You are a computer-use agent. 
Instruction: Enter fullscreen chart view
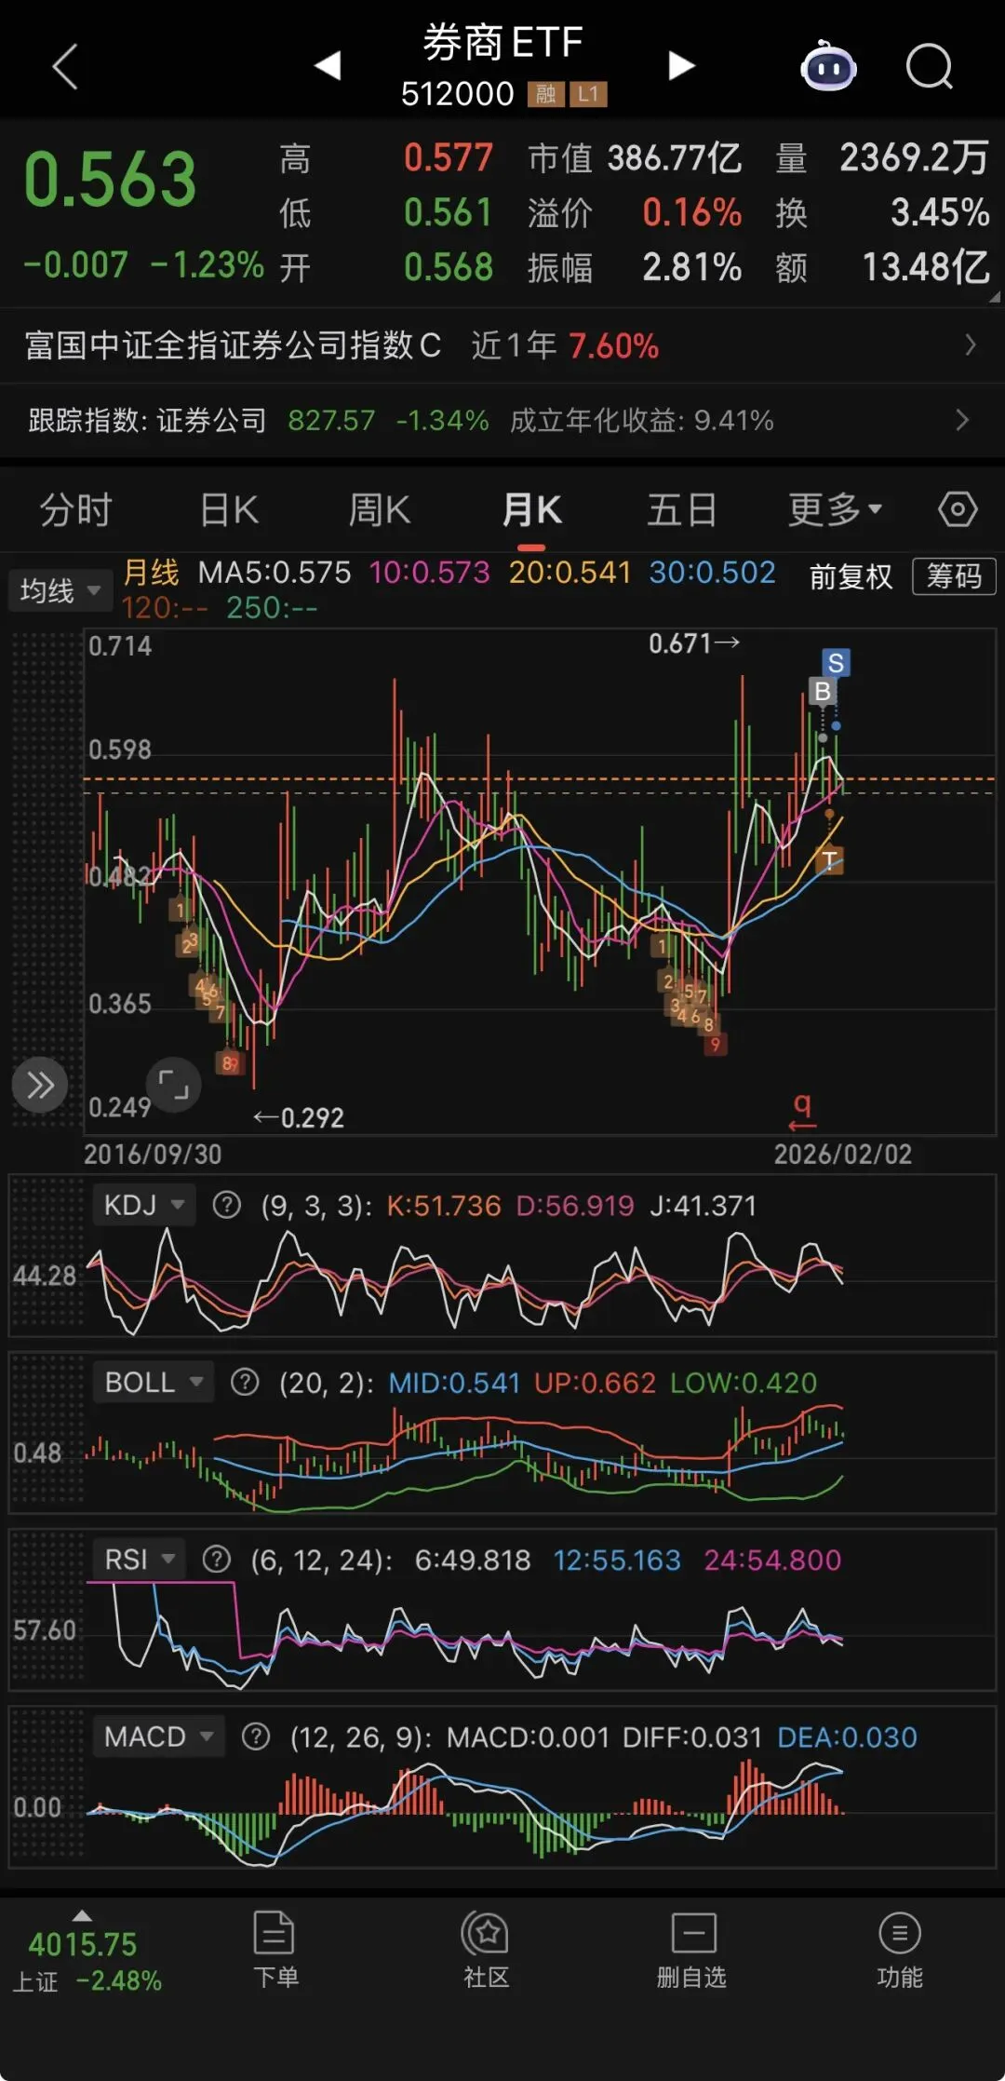(174, 1085)
